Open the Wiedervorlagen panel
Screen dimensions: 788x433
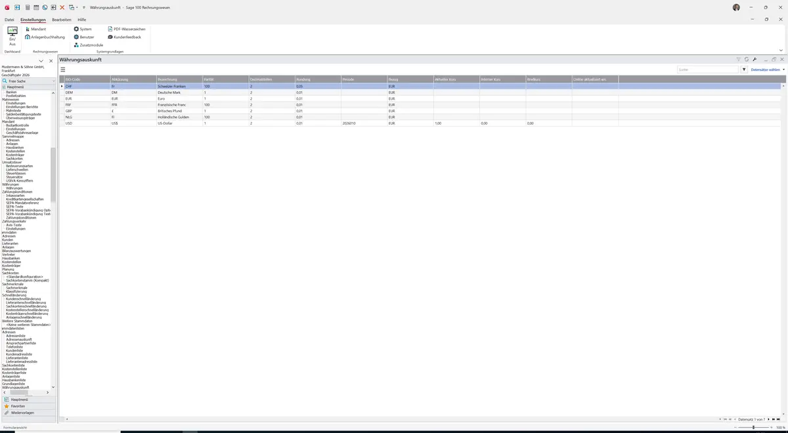point(22,413)
